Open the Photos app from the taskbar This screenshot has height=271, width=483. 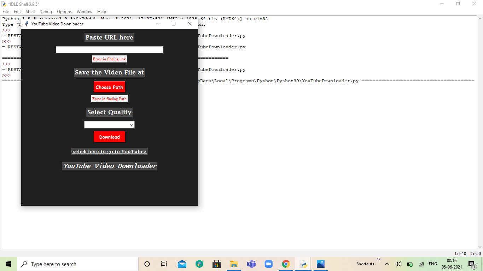point(320,264)
